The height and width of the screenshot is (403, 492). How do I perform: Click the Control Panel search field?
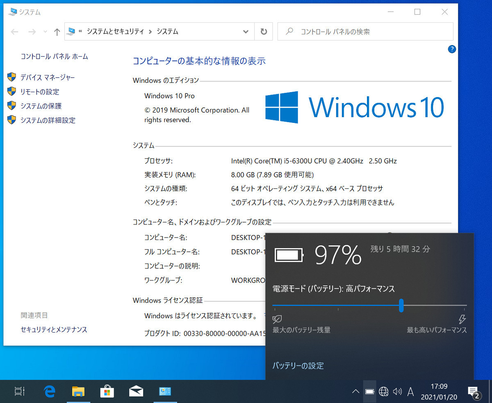pos(365,32)
